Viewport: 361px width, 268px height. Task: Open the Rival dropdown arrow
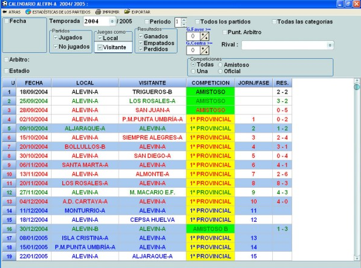pyautogui.click(x=330, y=45)
